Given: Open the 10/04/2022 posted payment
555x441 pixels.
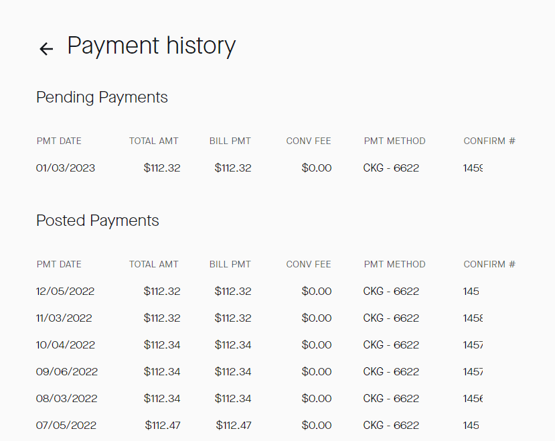Looking at the screenshot, I should coord(66,344).
